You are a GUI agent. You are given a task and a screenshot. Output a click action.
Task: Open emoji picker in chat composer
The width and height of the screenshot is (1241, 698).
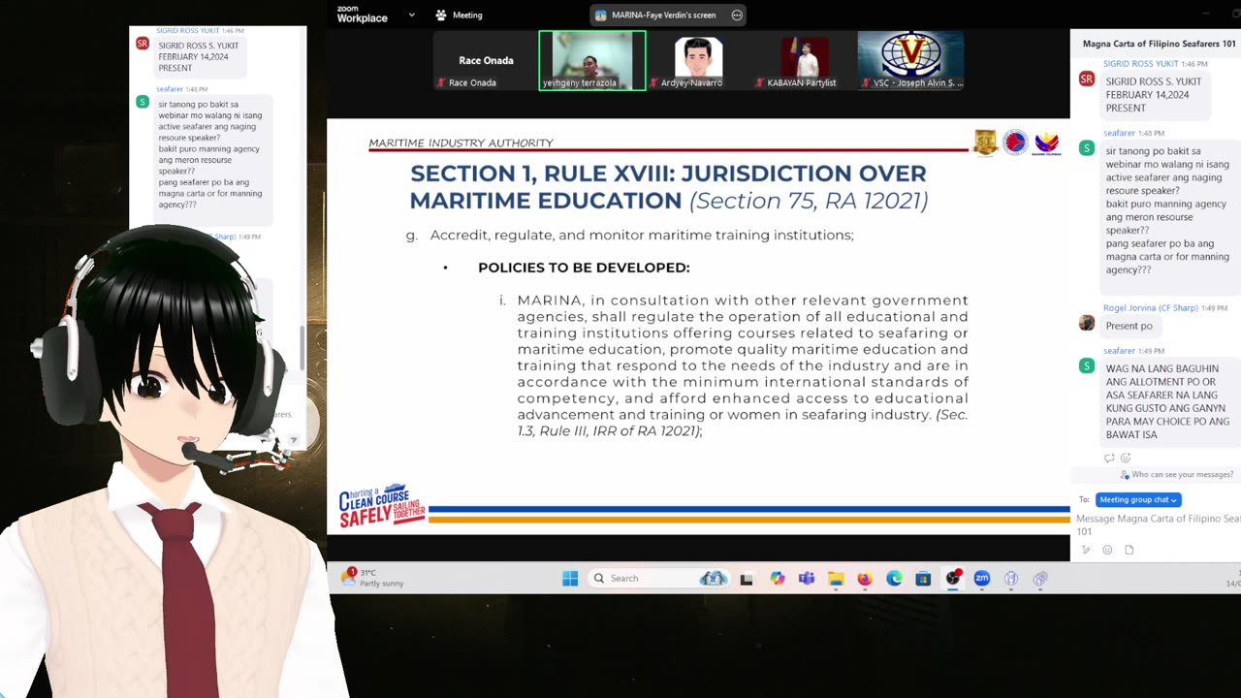[1107, 550]
